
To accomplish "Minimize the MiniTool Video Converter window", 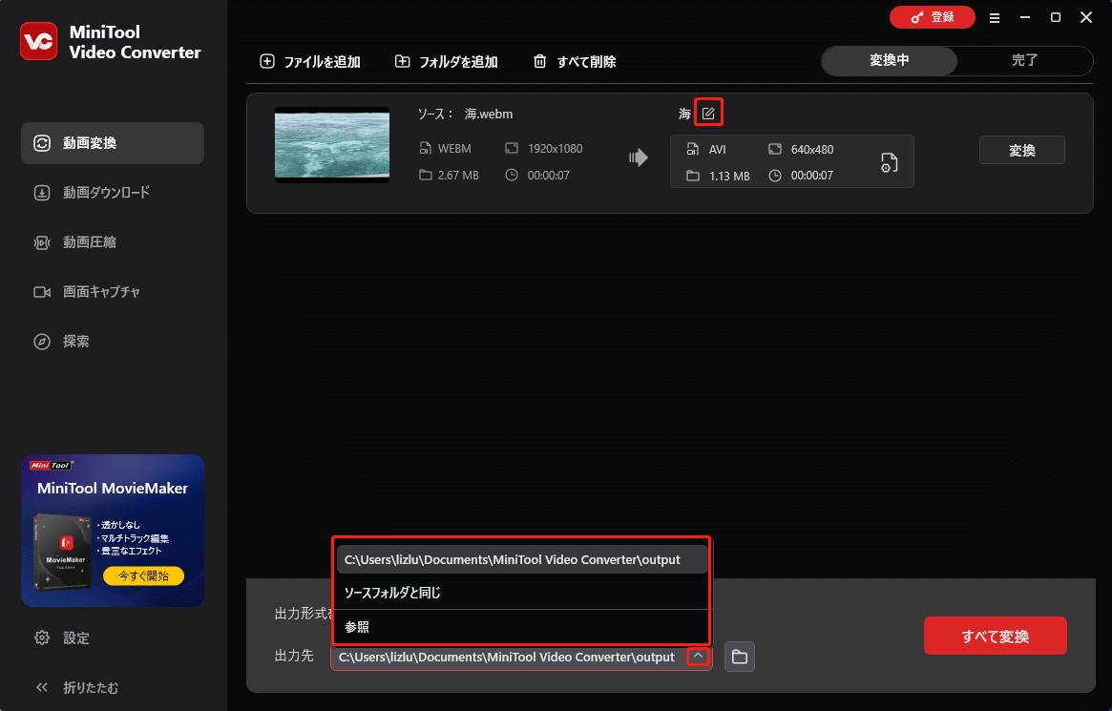I will click(x=1025, y=18).
